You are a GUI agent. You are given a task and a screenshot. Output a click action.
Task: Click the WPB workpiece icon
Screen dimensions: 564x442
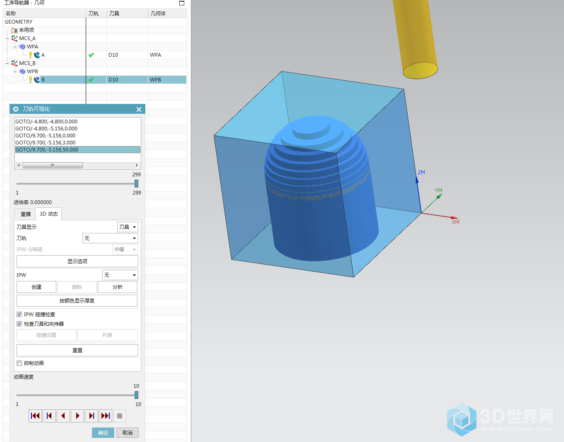click(22, 72)
